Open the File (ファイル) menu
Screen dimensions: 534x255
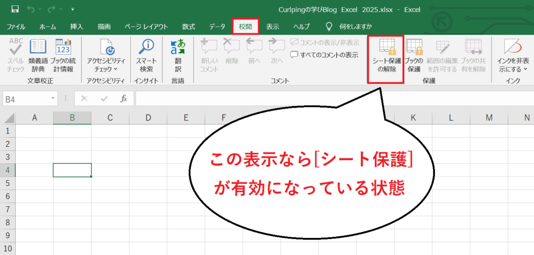tap(16, 27)
